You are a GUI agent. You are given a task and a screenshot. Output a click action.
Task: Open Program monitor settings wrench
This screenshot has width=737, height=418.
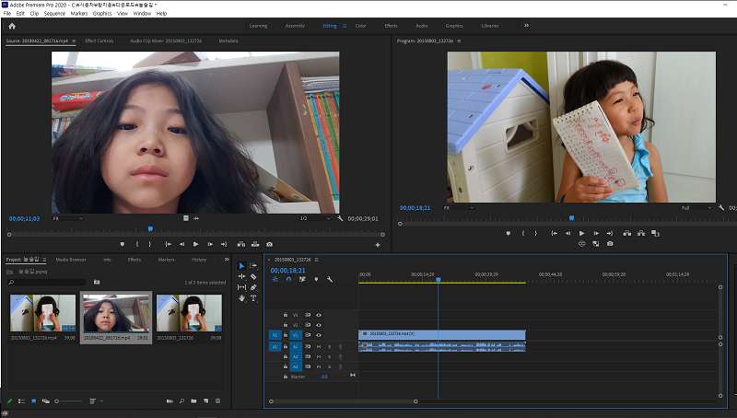click(x=721, y=207)
